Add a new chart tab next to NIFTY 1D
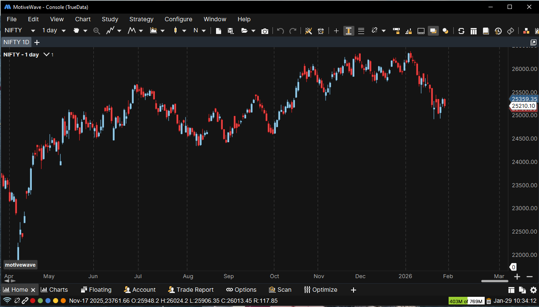 click(x=37, y=42)
